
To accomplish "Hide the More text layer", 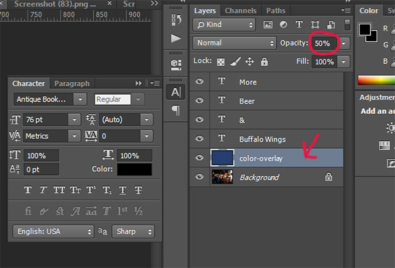I will 199,82.
